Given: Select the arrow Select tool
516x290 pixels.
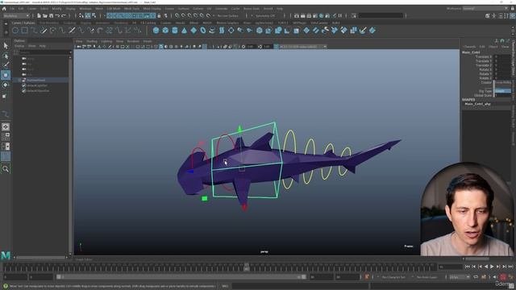Looking at the screenshot, I should click(x=6, y=46).
